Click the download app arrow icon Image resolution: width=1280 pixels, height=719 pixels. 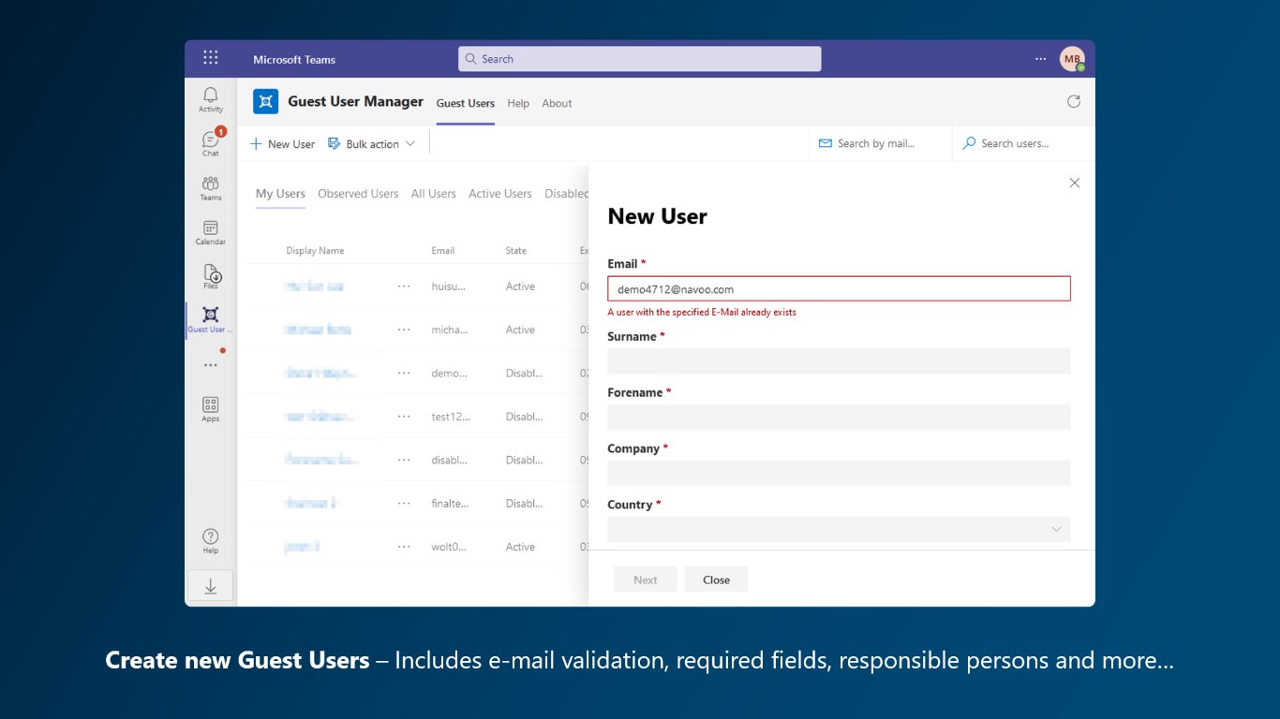[211, 586]
